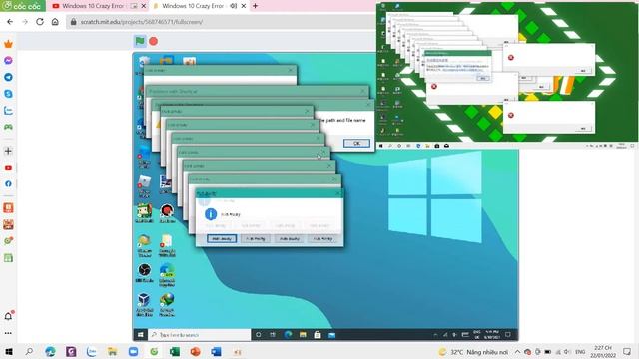Screen dimensions: 639x359
Task: Open Windows search on the taskbar
Action: pos(29,351)
